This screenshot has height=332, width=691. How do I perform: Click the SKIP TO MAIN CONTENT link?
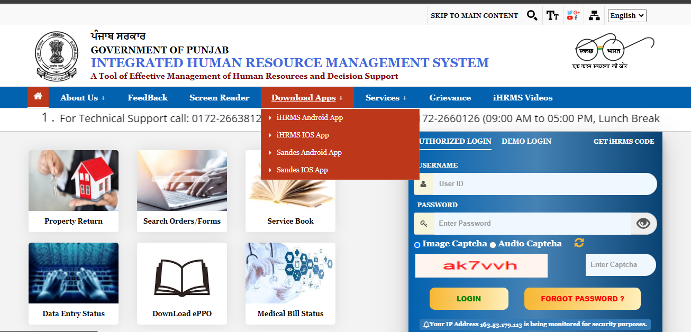click(474, 15)
